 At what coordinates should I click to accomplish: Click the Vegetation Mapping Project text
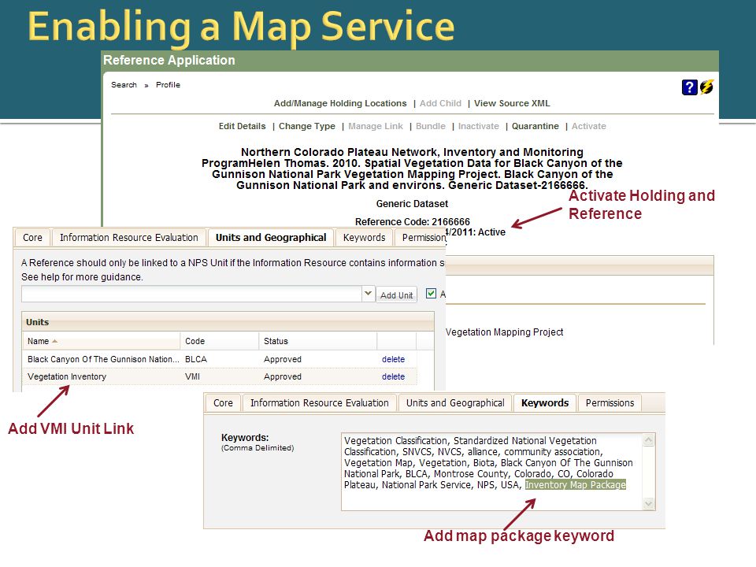click(504, 332)
